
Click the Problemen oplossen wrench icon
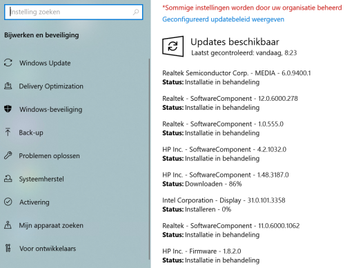point(8,155)
